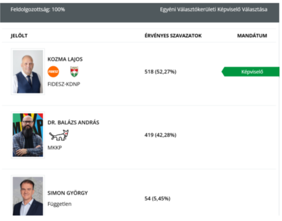Open Kozma Lajos candidate photo
Viewport: 282px width, 221px height.
[28, 72]
